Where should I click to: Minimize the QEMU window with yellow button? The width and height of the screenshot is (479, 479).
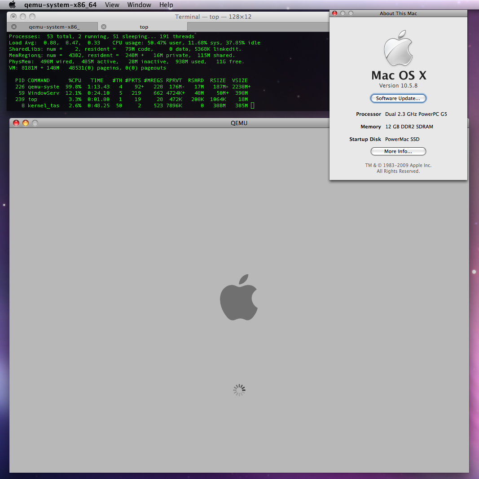pyautogui.click(x=26, y=123)
